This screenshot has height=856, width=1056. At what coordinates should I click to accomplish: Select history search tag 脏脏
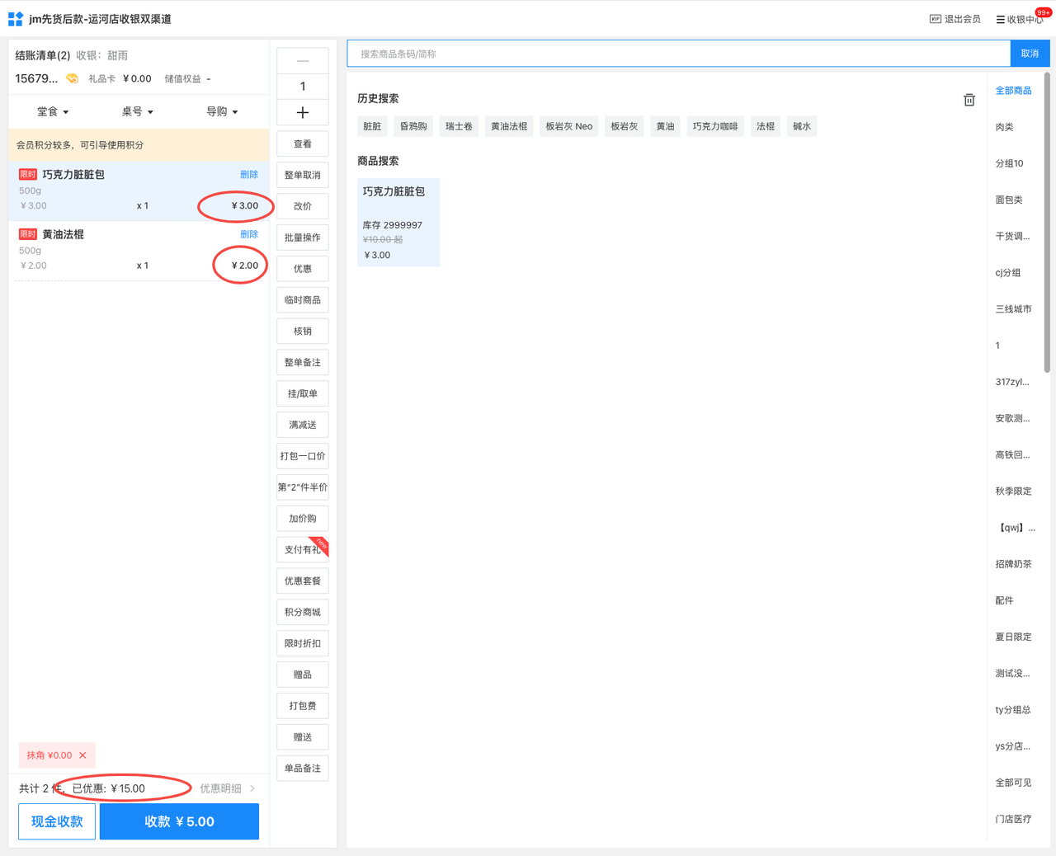(x=372, y=126)
